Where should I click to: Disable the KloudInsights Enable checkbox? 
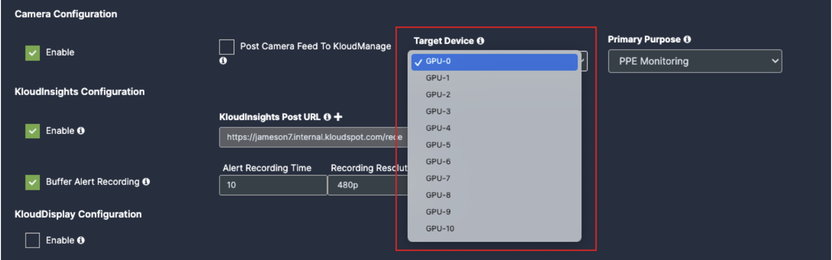pyautogui.click(x=33, y=131)
